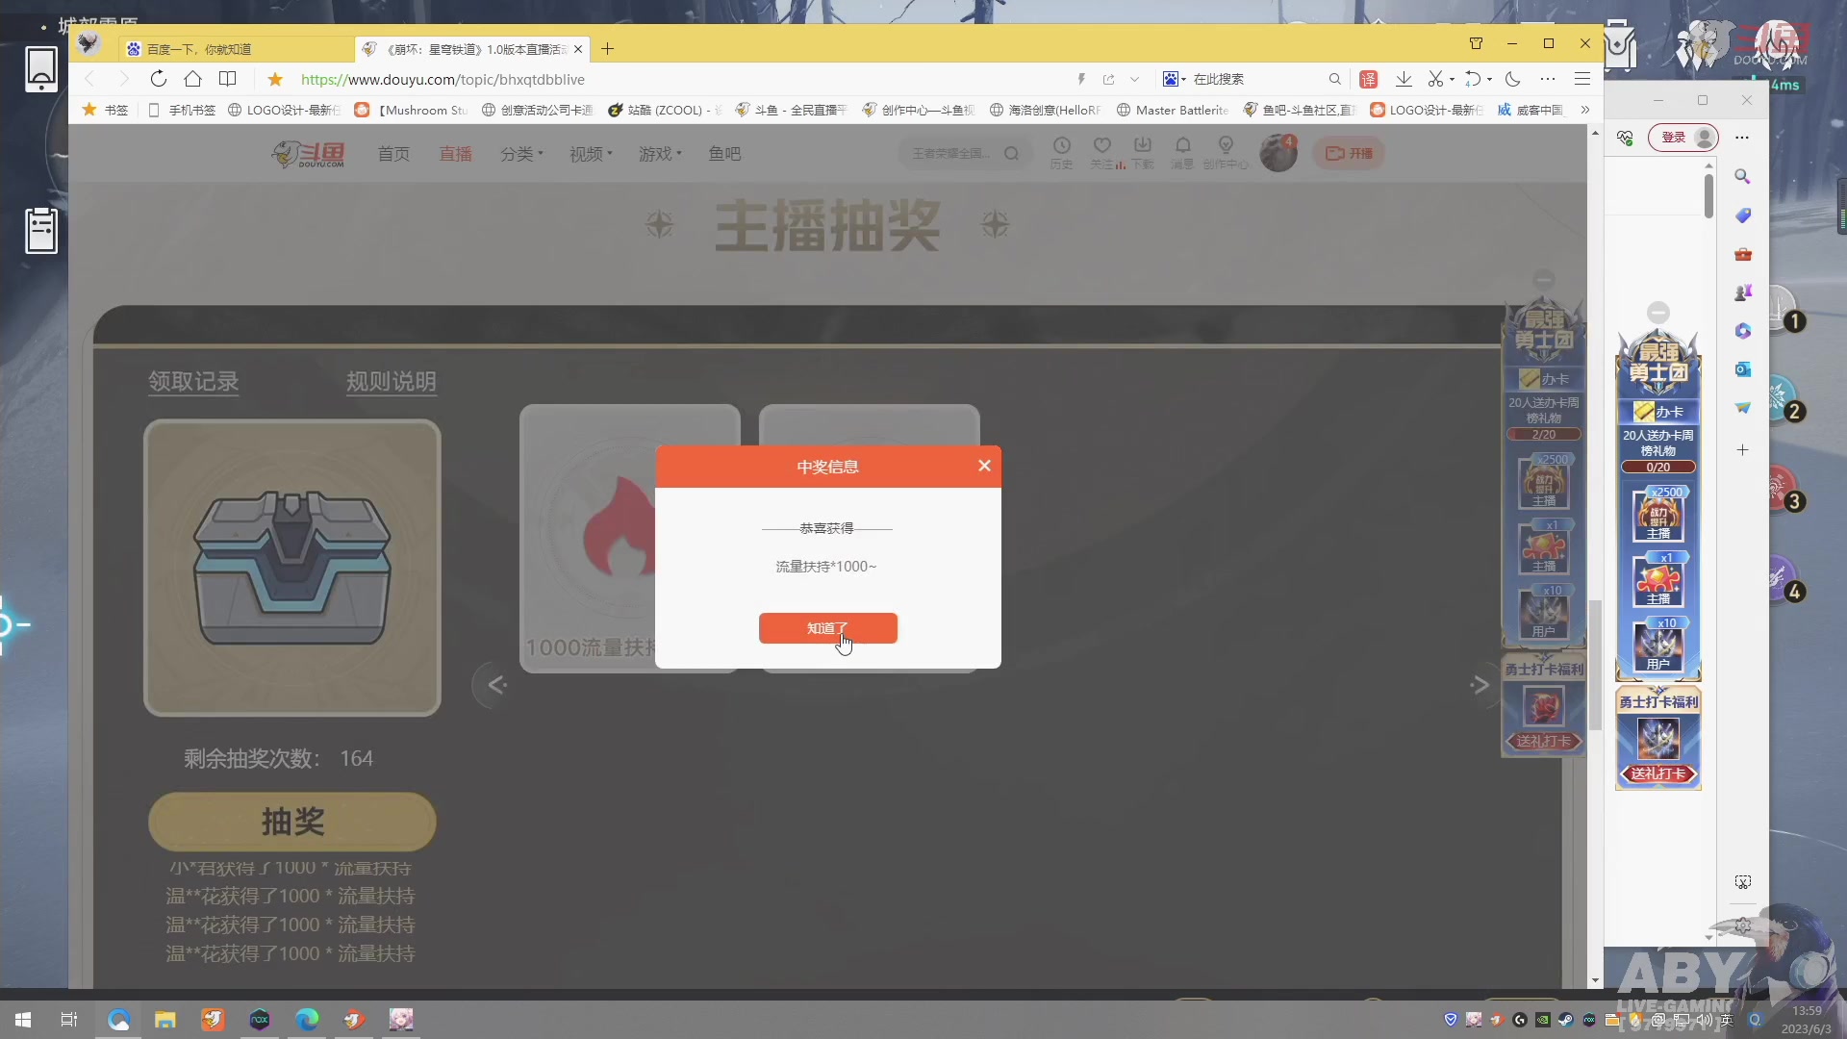Open the 书签 bookmarks folder
Viewport: 1847px width, 1039px height.
pos(106,110)
